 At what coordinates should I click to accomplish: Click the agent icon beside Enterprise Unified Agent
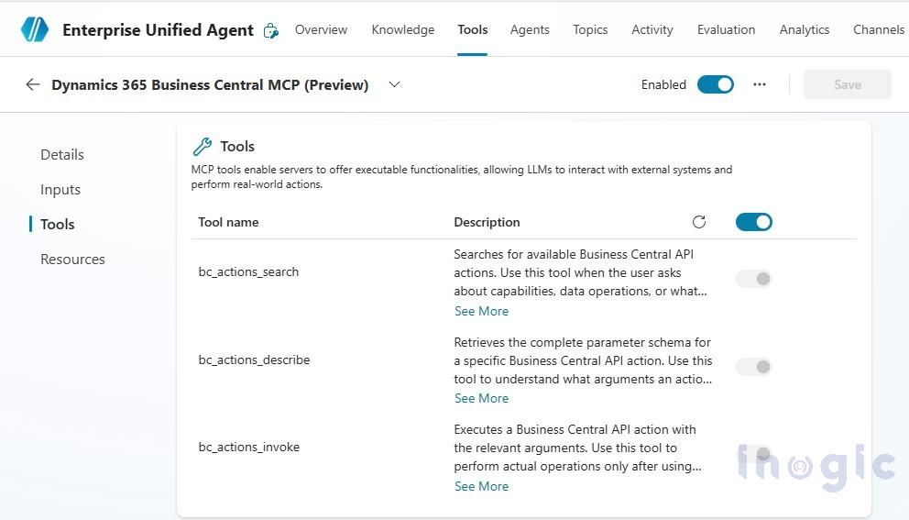tap(270, 31)
